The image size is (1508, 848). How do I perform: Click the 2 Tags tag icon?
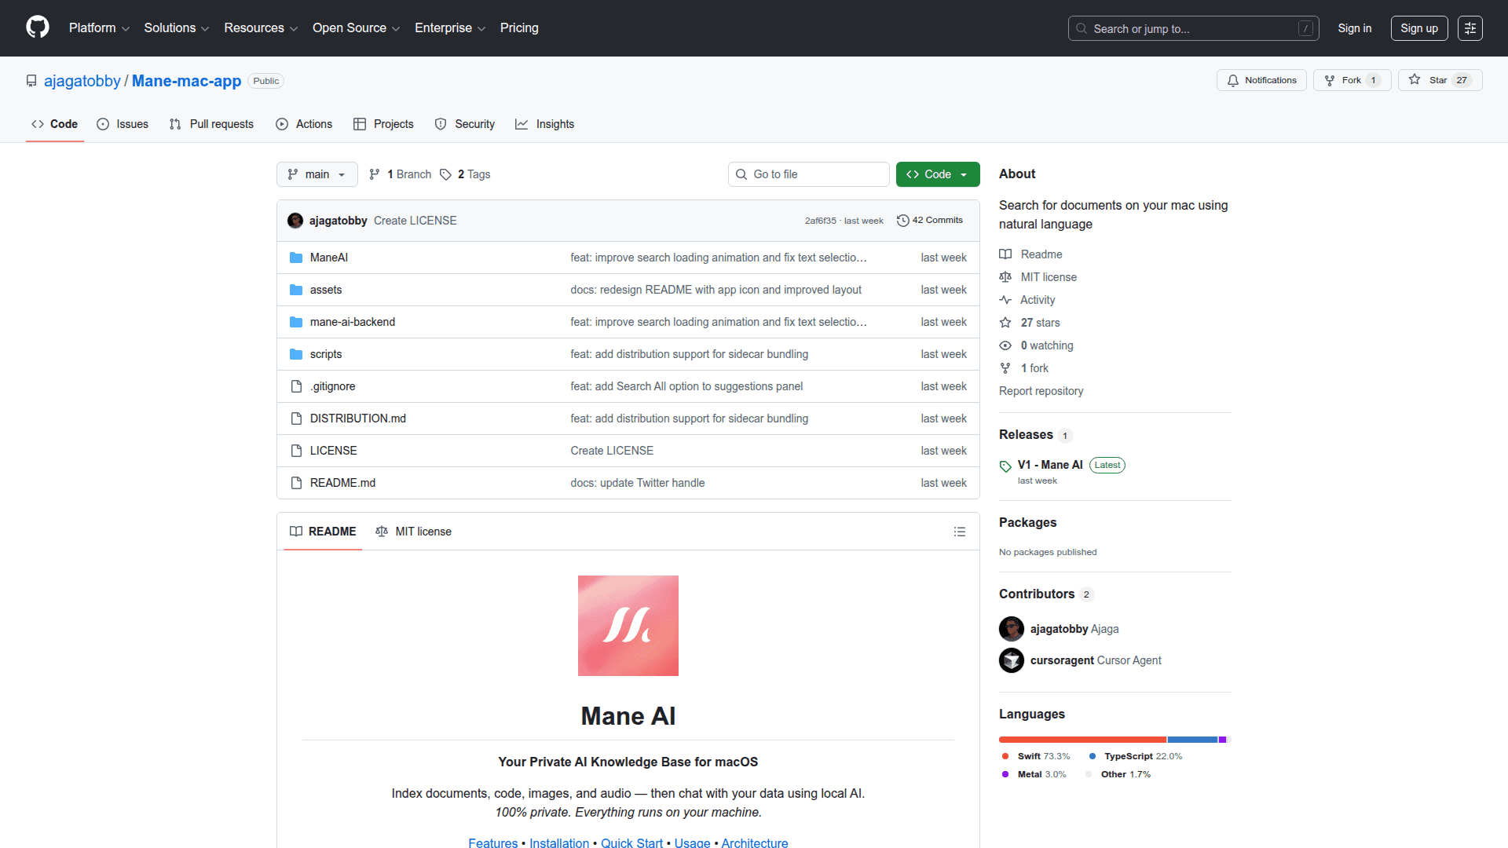tap(445, 174)
